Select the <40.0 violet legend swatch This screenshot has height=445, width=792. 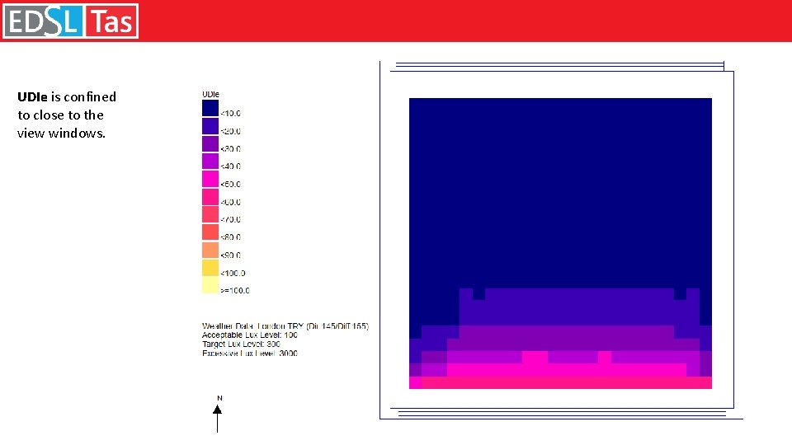click(x=210, y=161)
